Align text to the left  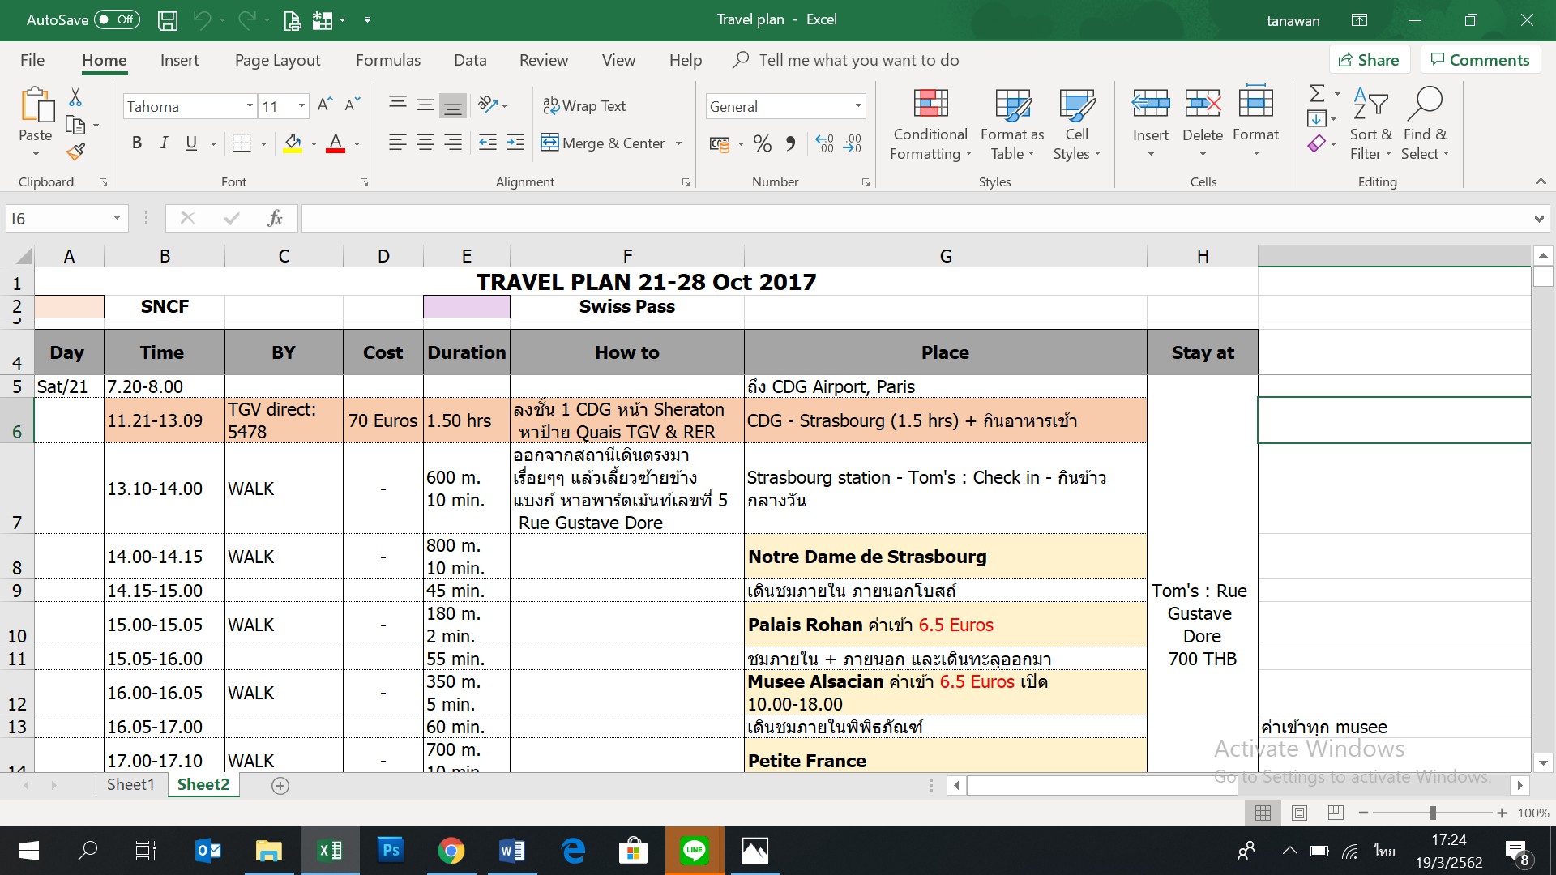tap(397, 143)
